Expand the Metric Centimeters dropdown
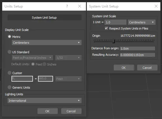 47,43
